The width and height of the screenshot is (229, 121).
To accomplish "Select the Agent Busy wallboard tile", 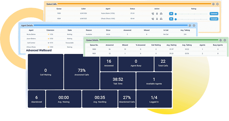I will [136, 64].
